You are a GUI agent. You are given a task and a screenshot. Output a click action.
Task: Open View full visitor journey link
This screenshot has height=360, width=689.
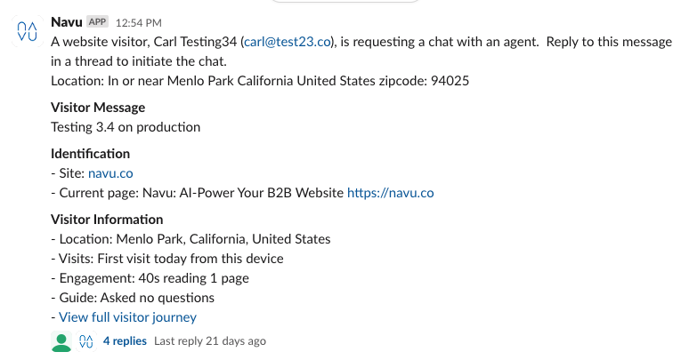click(127, 317)
